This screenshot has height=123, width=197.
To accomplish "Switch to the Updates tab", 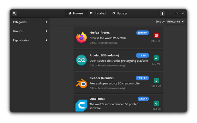I will [120, 13].
